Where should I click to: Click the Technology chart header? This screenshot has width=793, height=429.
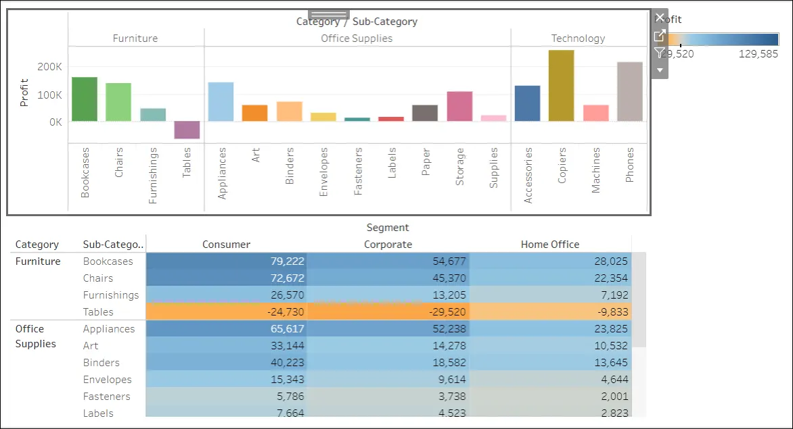tap(578, 39)
